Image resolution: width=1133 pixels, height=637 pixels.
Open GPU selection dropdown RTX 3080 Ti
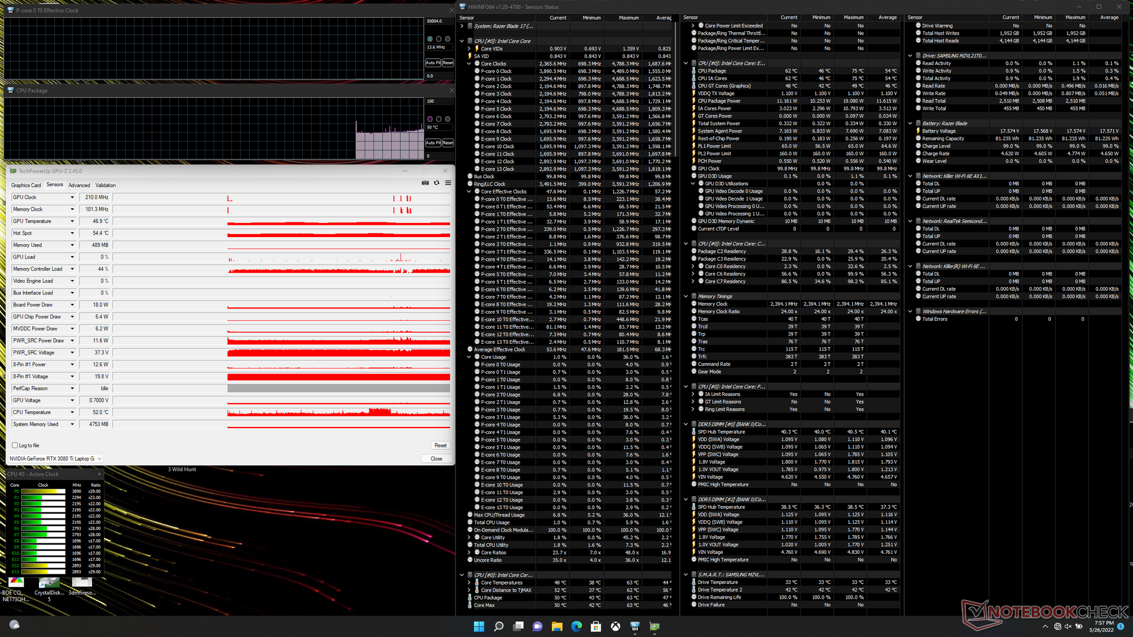coord(56,458)
